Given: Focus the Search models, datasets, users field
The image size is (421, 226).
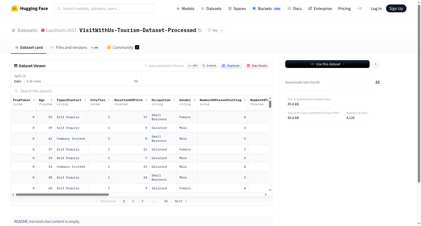Looking at the screenshot, I should pos(105,8).
